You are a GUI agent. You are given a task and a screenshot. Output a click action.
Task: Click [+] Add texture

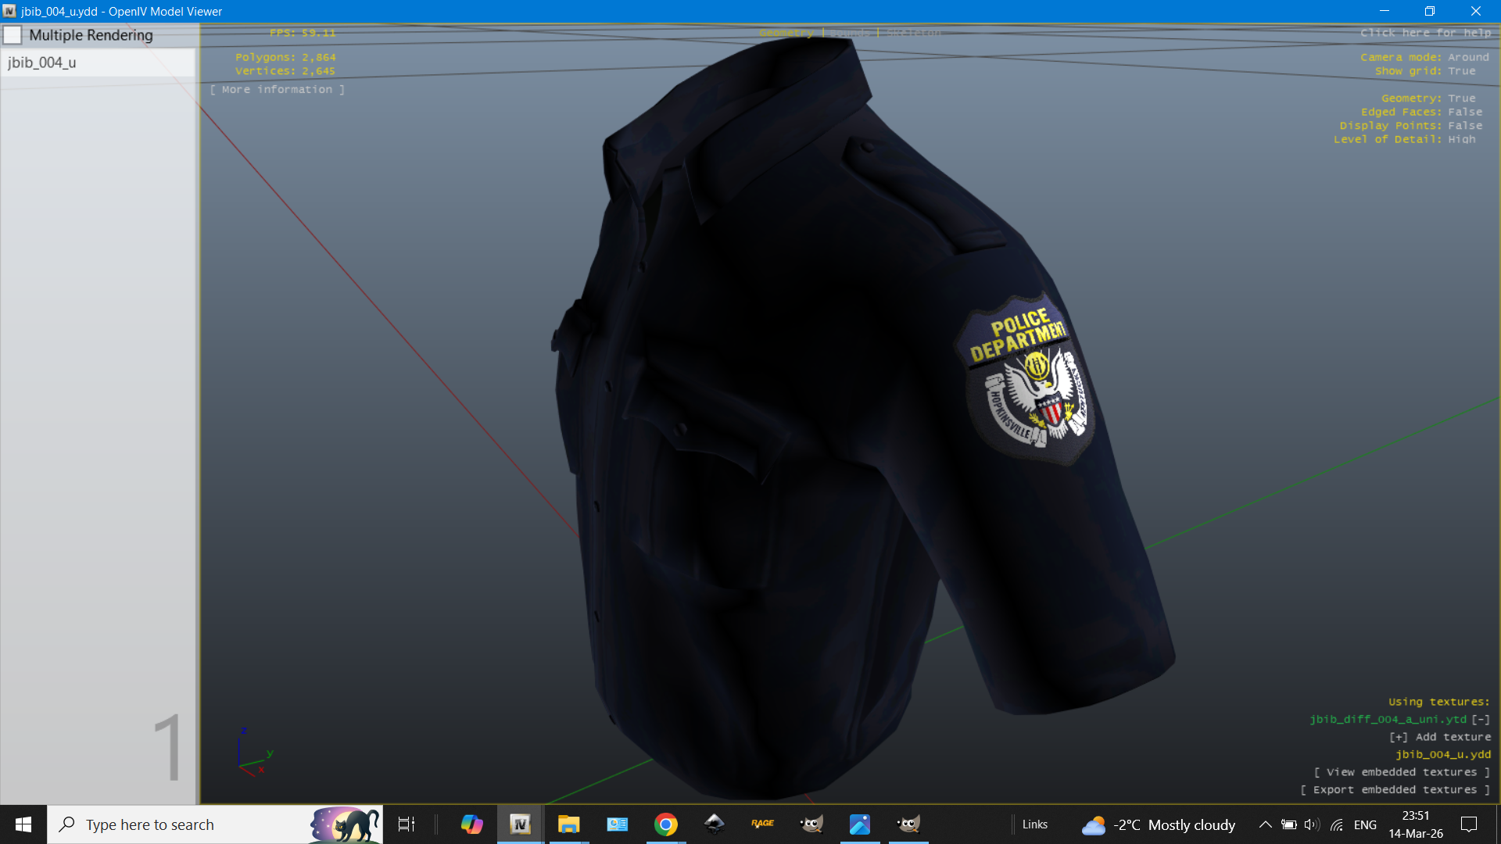(1439, 737)
